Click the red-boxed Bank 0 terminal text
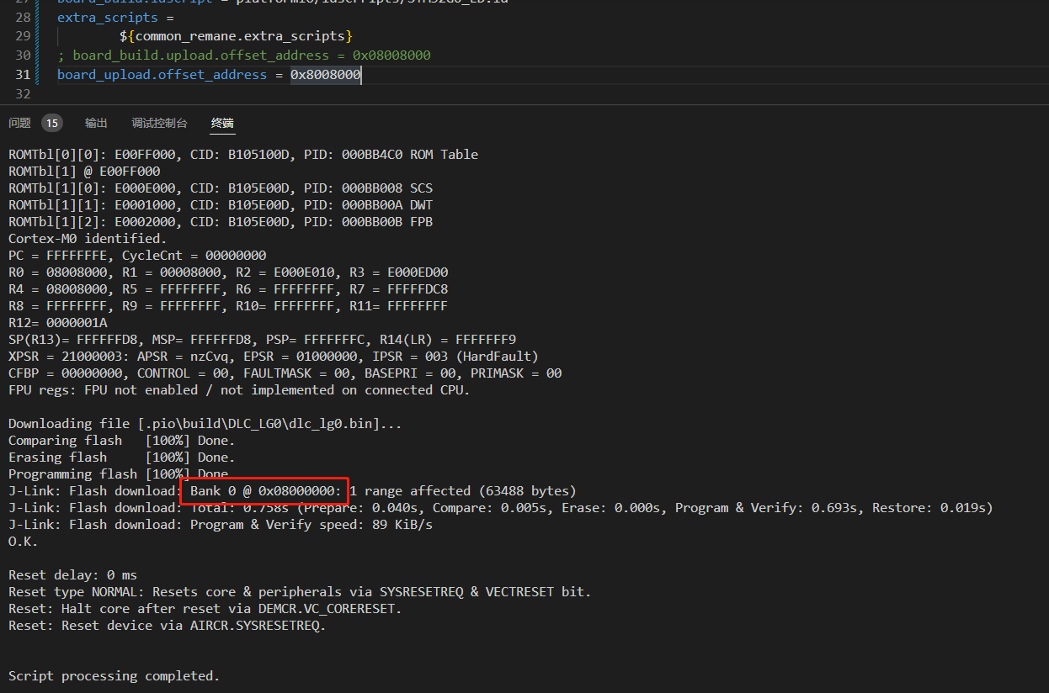 click(264, 490)
